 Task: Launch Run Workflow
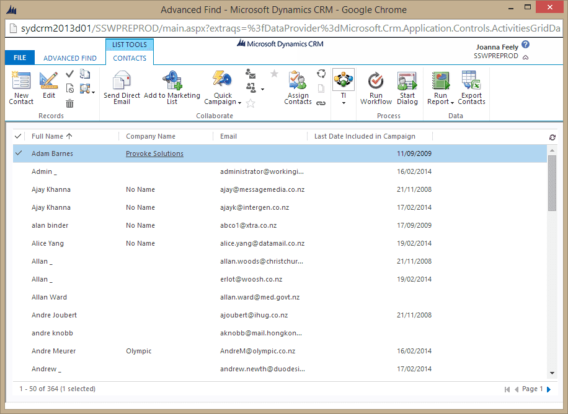(376, 81)
